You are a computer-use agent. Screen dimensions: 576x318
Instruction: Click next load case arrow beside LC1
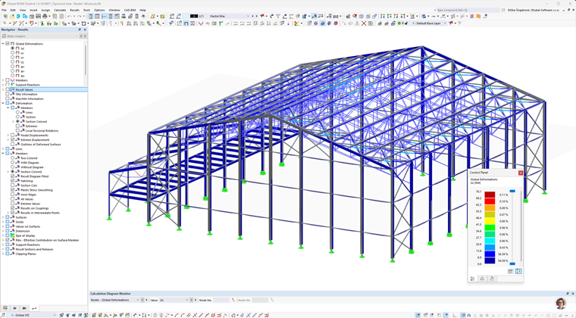pos(256,16)
